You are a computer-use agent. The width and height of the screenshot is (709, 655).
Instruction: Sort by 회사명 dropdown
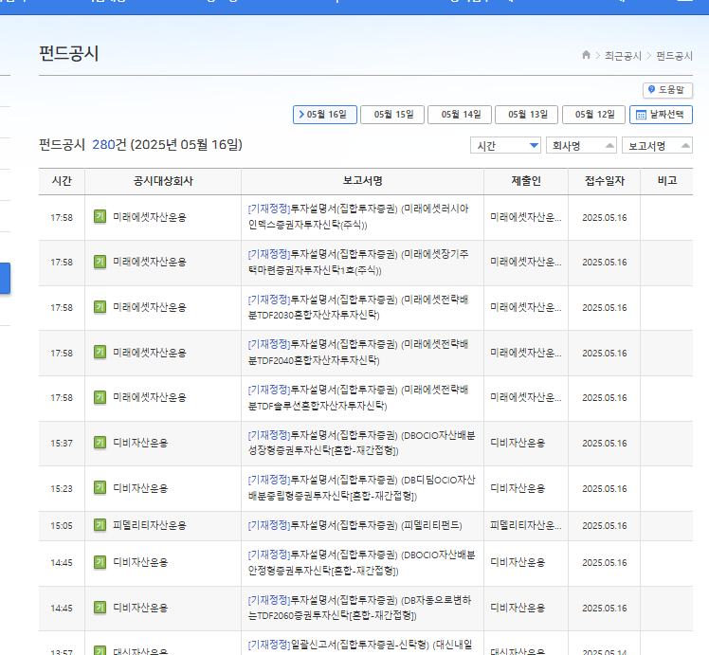point(581,146)
